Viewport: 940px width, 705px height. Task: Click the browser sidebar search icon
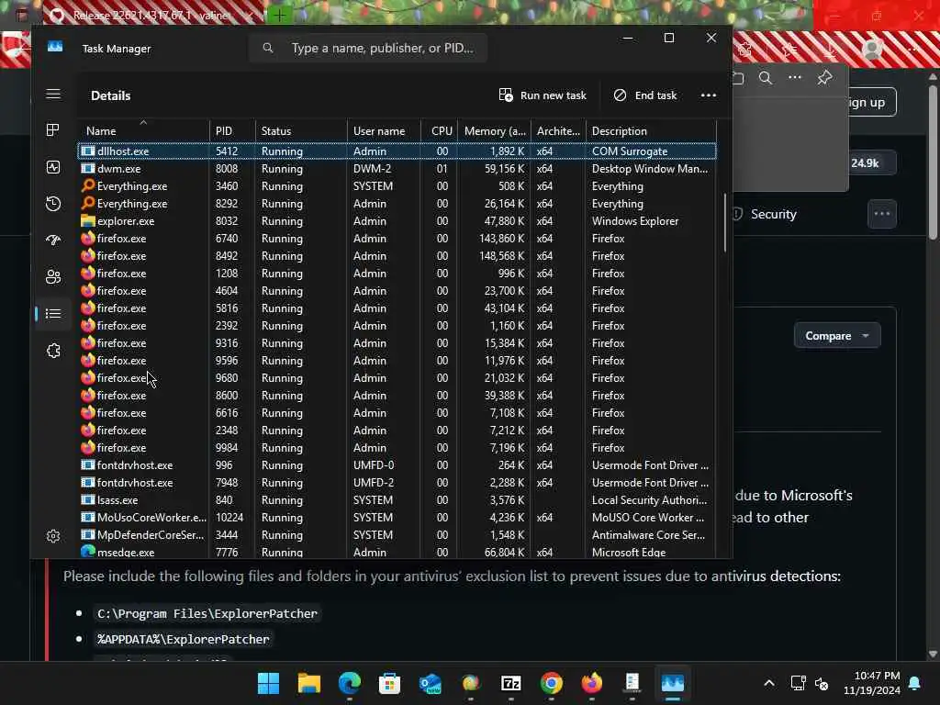pos(766,78)
